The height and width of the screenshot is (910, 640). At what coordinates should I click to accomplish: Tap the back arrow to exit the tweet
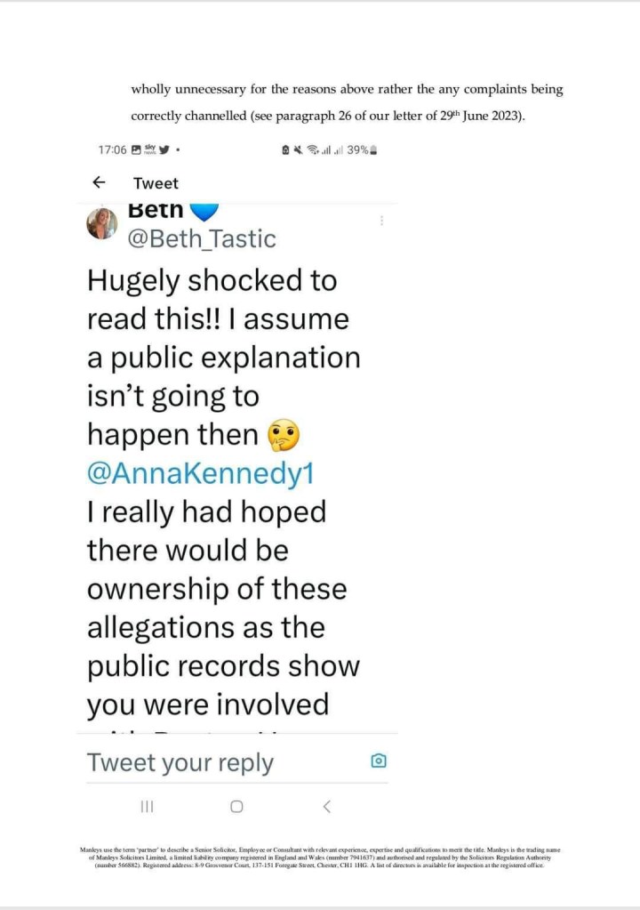pyautogui.click(x=99, y=183)
